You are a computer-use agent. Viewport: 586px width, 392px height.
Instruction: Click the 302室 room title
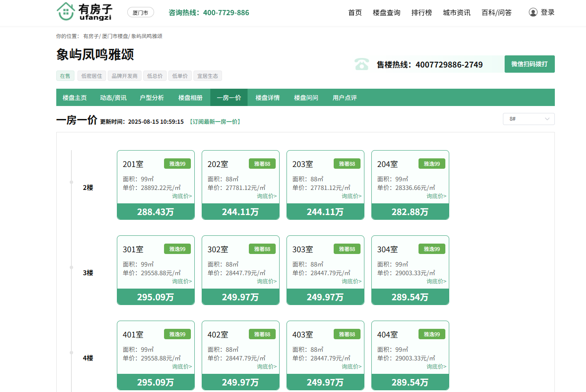(x=218, y=250)
